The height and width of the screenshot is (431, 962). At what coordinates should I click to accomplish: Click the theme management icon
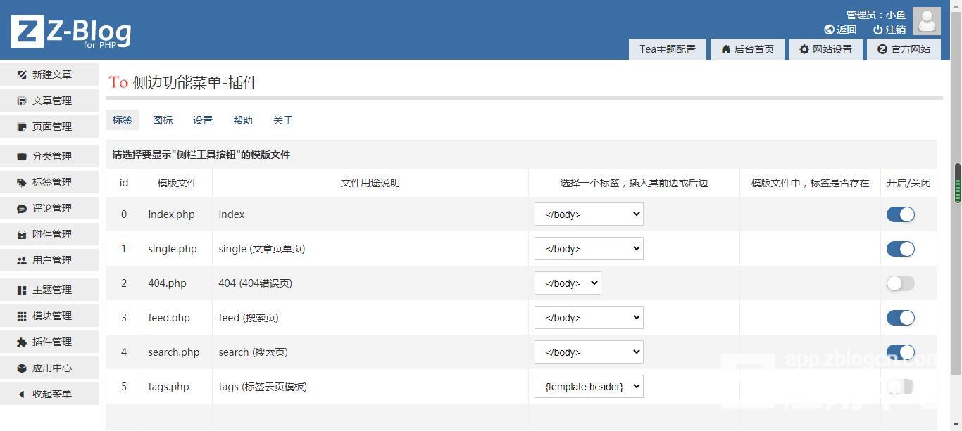click(22, 290)
